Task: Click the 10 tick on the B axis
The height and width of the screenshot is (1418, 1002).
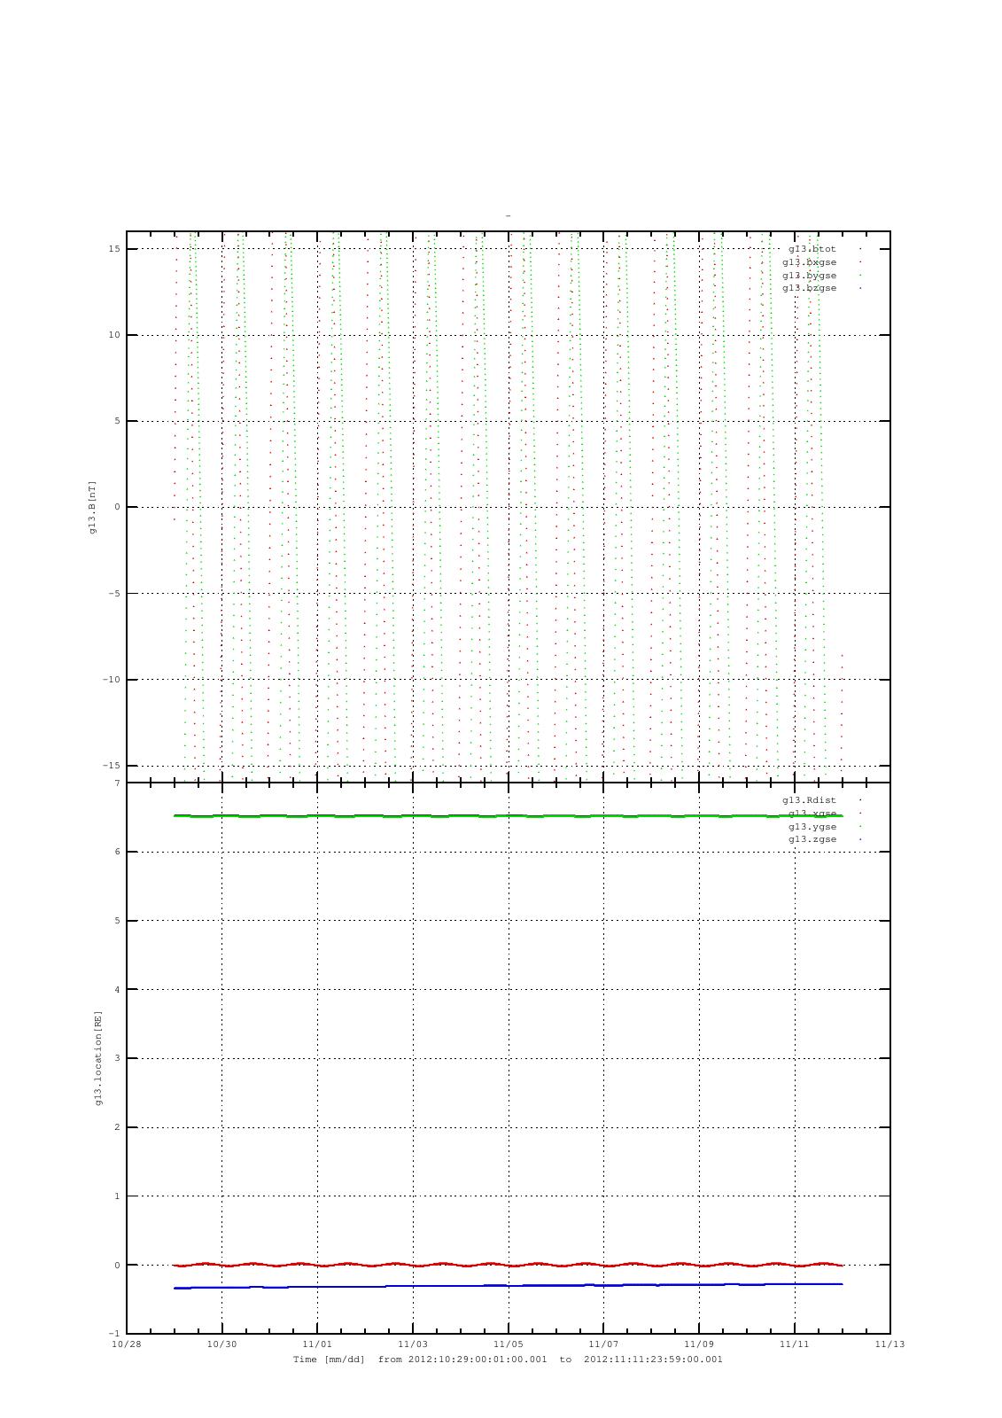Action: [x=114, y=335]
